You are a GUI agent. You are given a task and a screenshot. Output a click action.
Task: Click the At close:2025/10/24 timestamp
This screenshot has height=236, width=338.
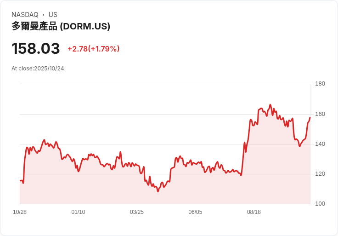click(38, 69)
